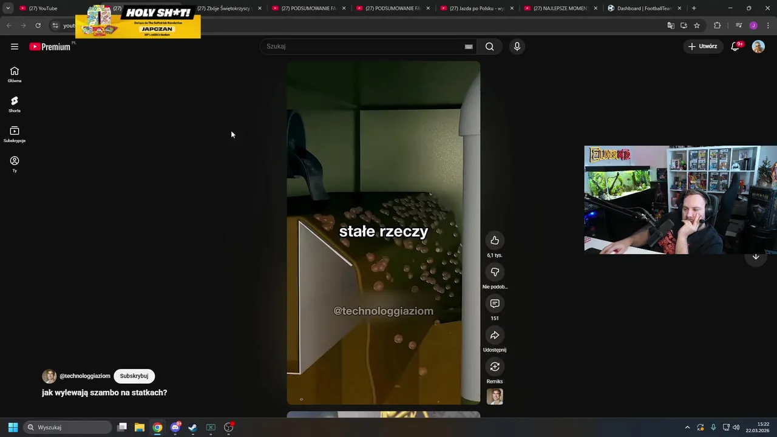
Task: Open Chrome three-dot menu
Action: coord(769,25)
